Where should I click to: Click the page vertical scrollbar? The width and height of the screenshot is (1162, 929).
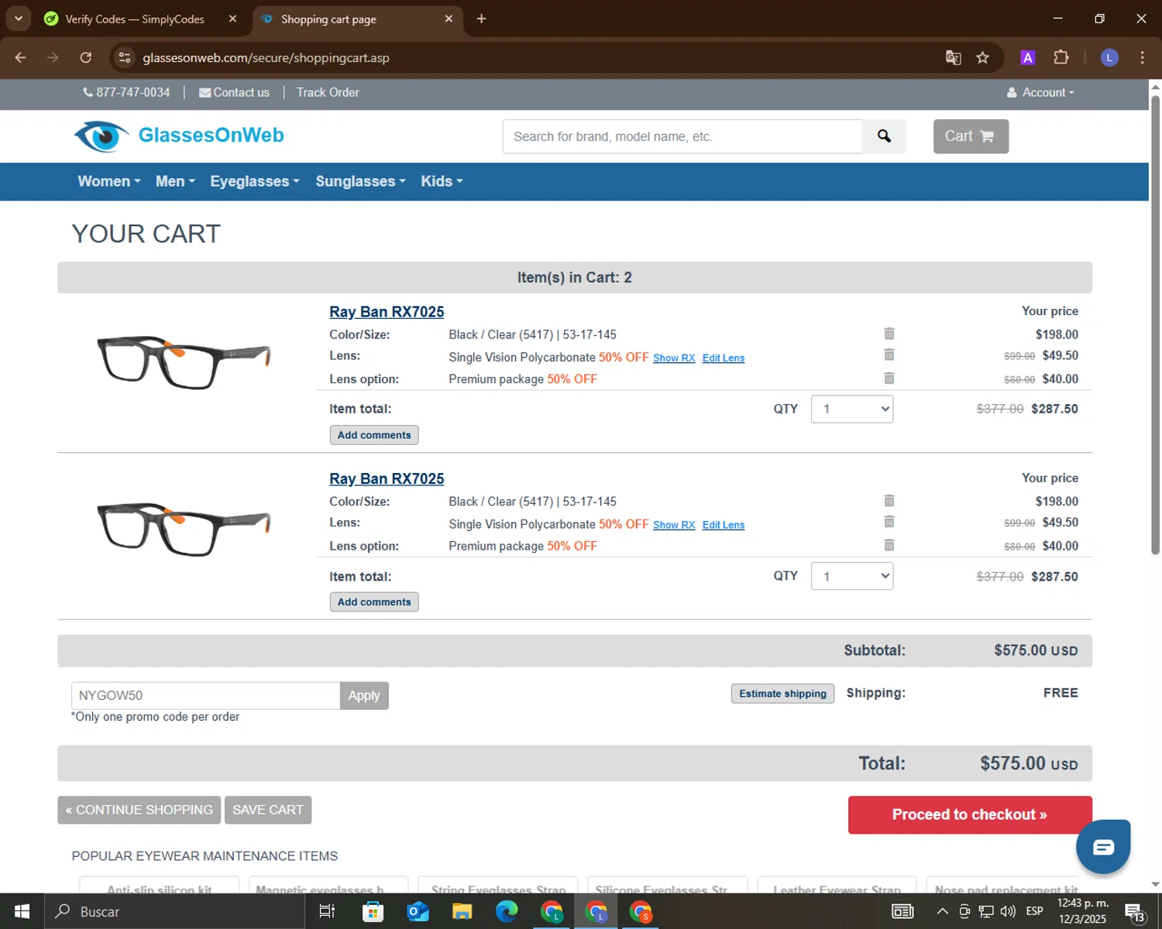pos(1155,325)
